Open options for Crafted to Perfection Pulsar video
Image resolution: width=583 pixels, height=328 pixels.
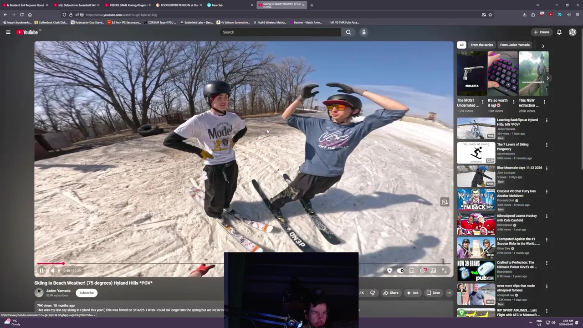(x=547, y=263)
